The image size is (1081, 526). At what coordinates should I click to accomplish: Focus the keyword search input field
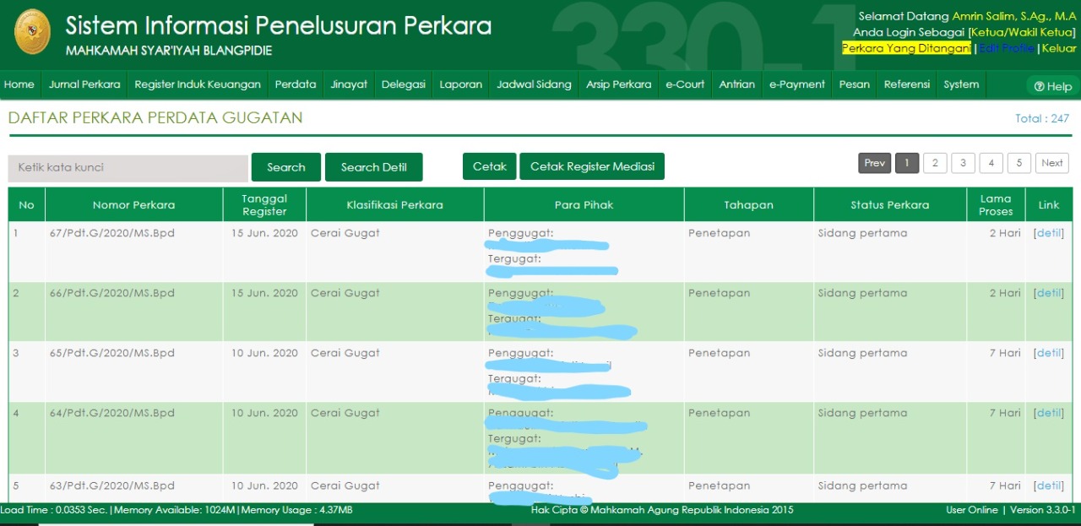[128, 168]
